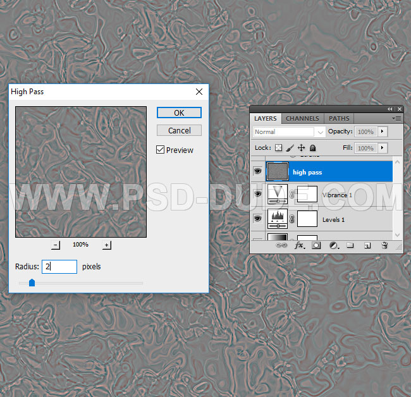Open the fx layer style menu
The height and width of the screenshot is (397, 411).
[300, 245]
